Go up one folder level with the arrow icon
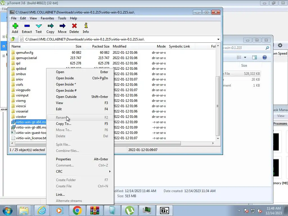The width and height of the screenshot is (288, 216). pyautogui.click(x=13, y=39)
